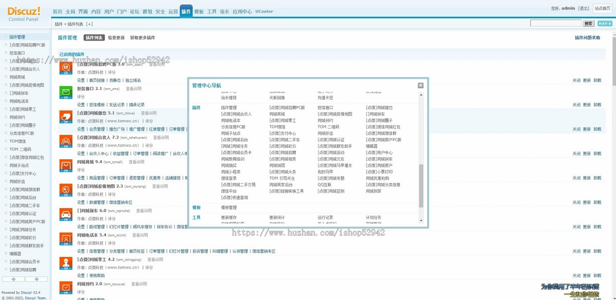616x300 pixels.
Task: Select 编辑器 in the left sidebar
Action: click(x=15, y=254)
